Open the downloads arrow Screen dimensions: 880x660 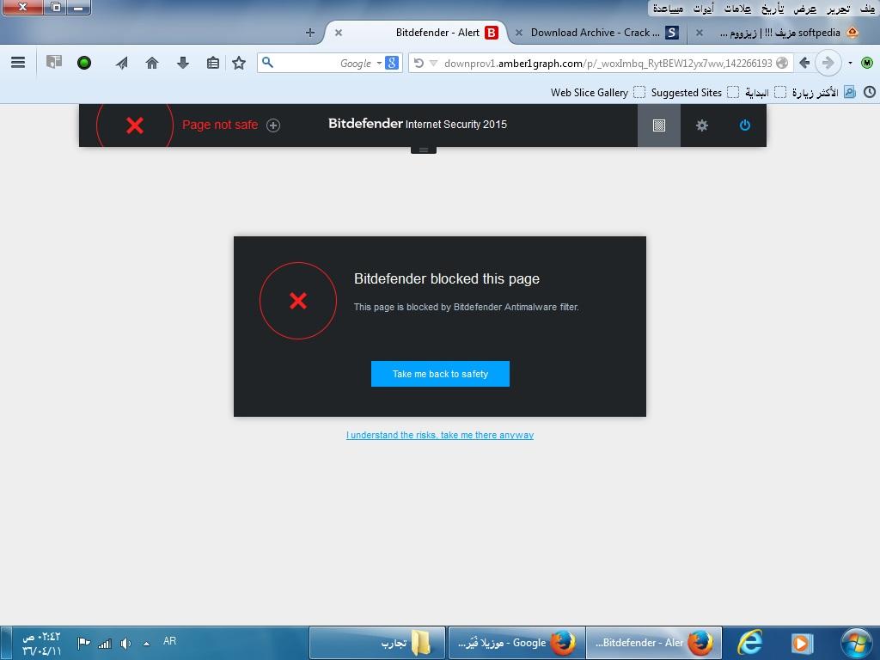click(x=182, y=63)
